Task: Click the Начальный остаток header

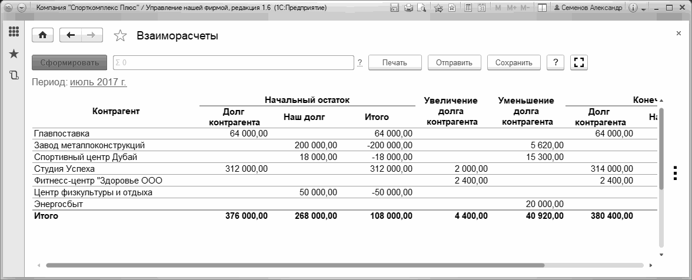Action: click(307, 100)
